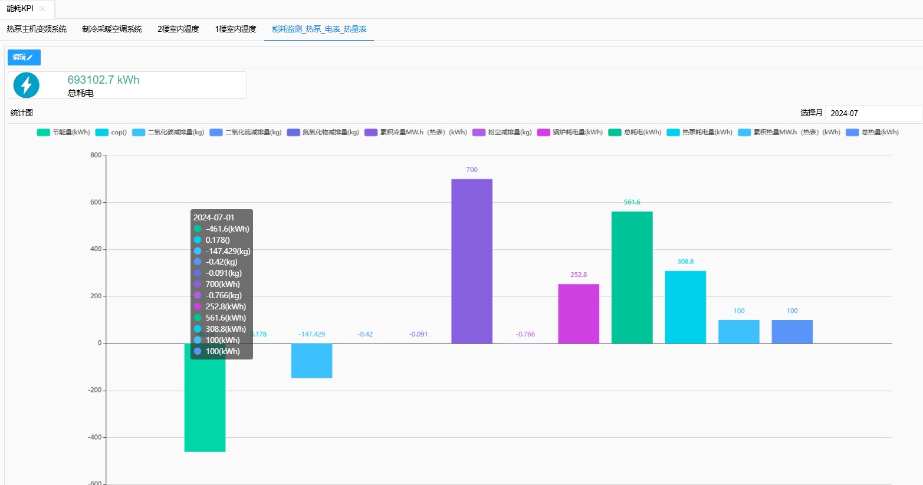
Task: Toggle 锅炉耗电量(kWh) legend item
Action: pos(570,133)
